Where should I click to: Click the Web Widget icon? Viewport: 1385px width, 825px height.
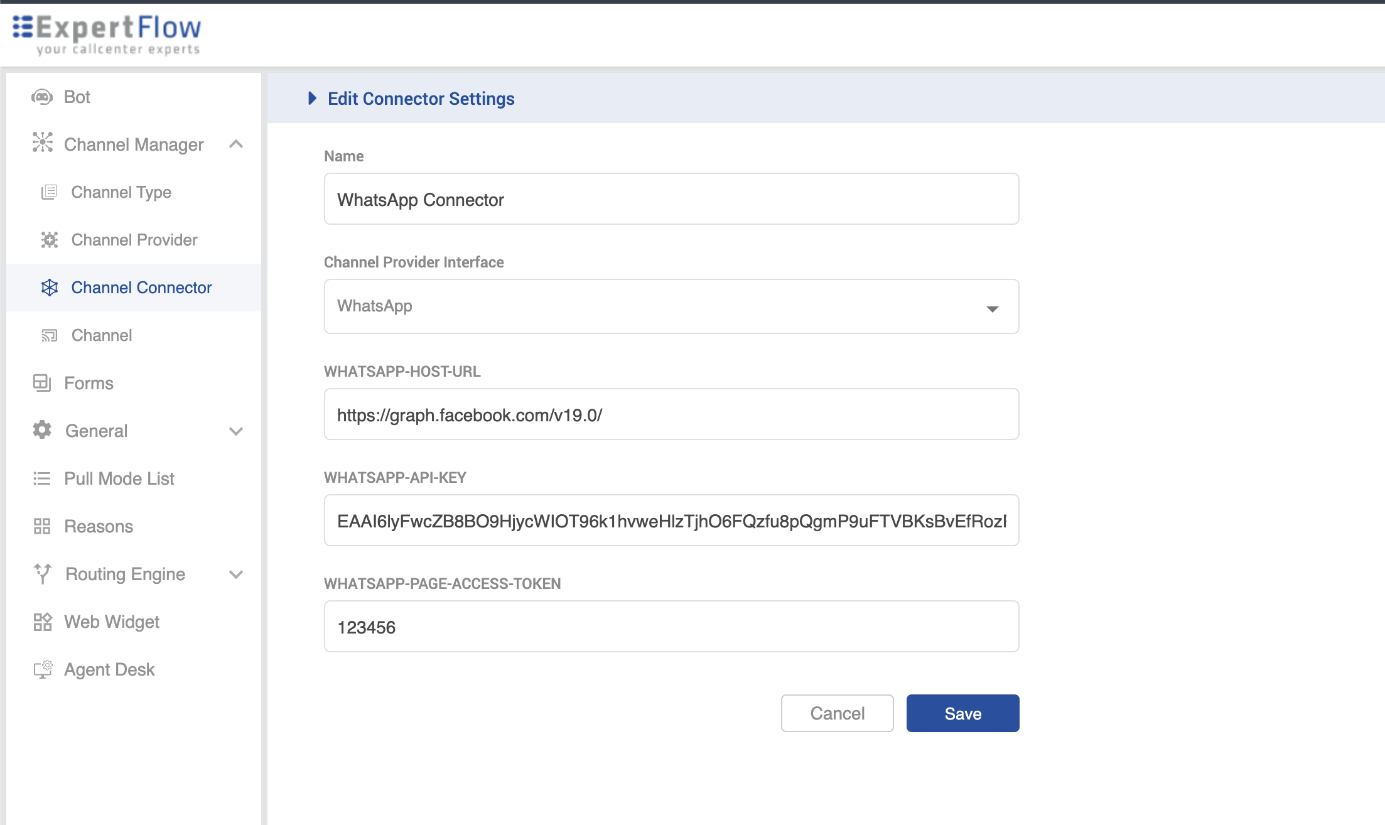pyautogui.click(x=42, y=622)
